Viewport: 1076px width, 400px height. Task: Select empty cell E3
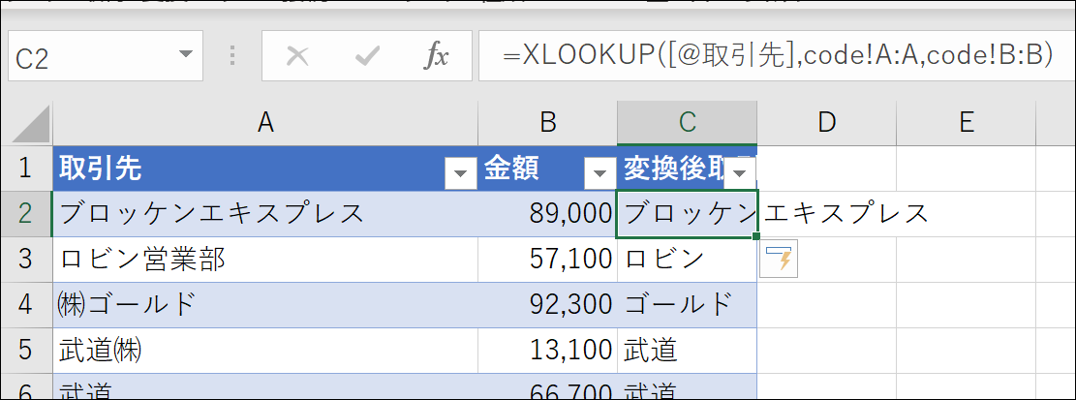pyautogui.click(x=967, y=260)
